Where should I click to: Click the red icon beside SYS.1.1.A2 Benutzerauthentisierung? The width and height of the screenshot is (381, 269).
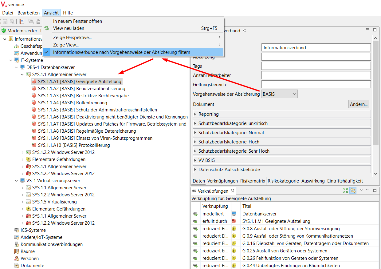tap(34, 89)
